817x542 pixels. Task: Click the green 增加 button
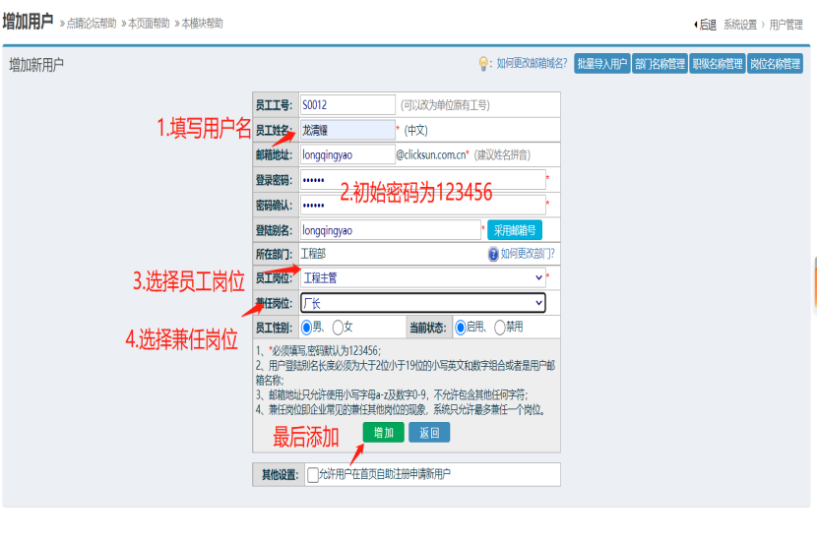click(383, 433)
